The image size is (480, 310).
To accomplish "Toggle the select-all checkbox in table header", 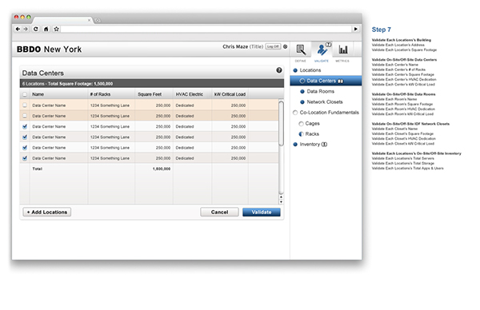I will (25, 94).
